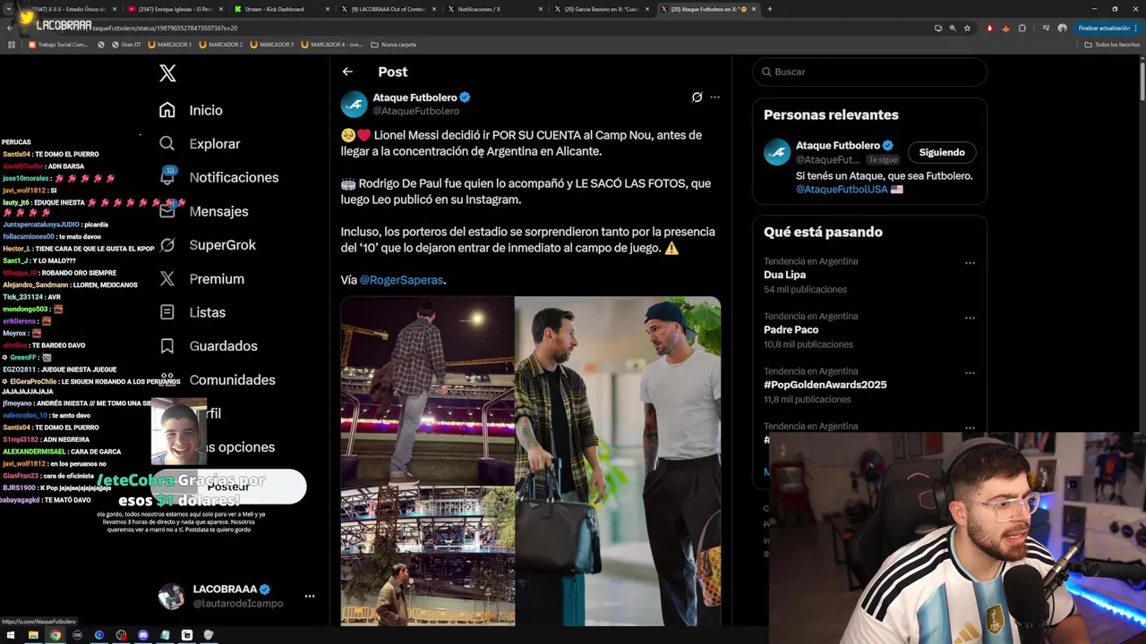The image size is (1146, 644).
Task: Switch to the Garcia Bassino en X tab
Action: tap(602, 9)
